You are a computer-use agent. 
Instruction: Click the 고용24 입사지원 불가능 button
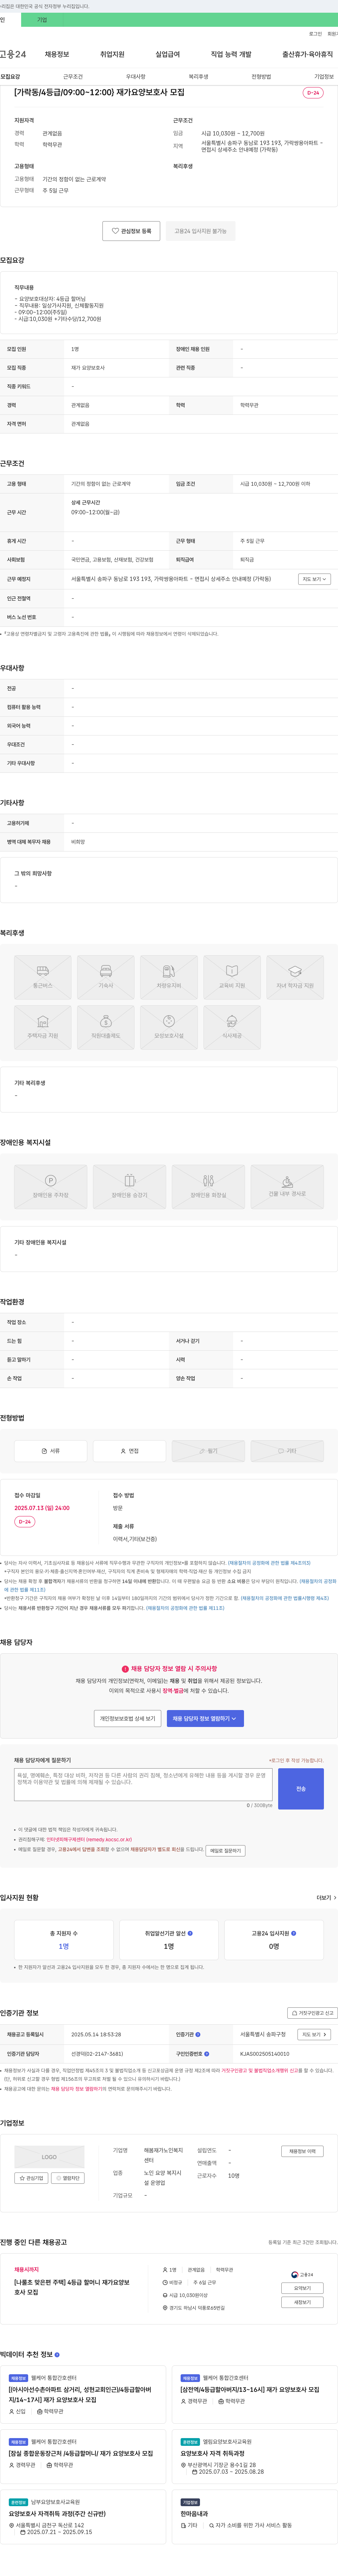[200, 231]
